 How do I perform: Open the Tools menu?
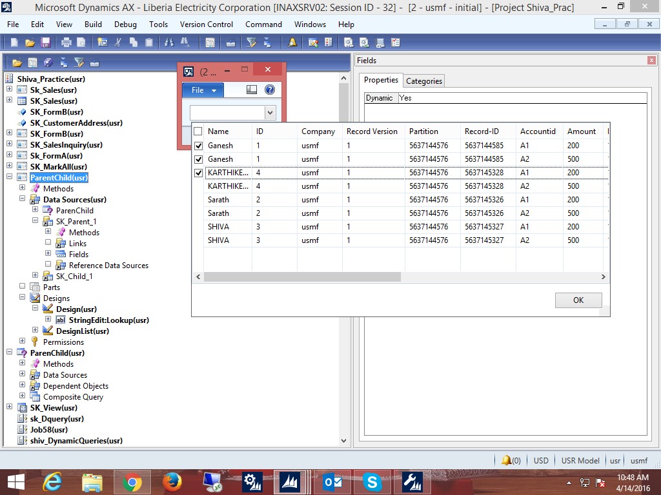158,24
